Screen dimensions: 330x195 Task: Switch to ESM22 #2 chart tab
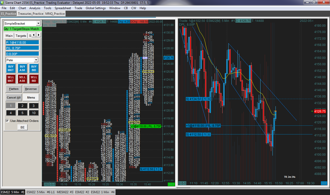[82, 192]
